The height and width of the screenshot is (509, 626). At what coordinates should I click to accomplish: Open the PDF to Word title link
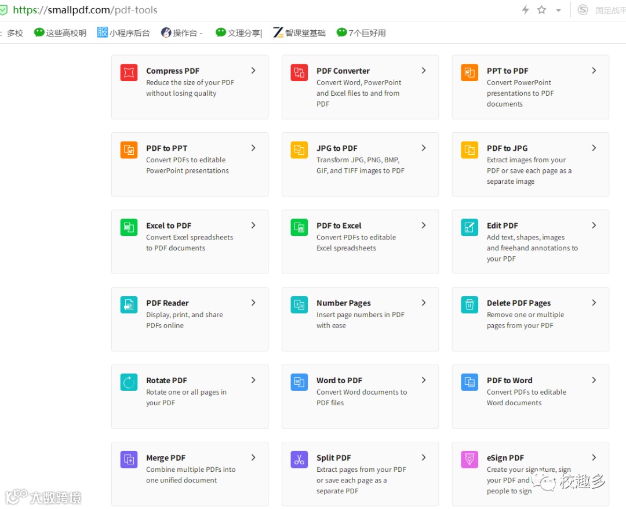(x=509, y=380)
